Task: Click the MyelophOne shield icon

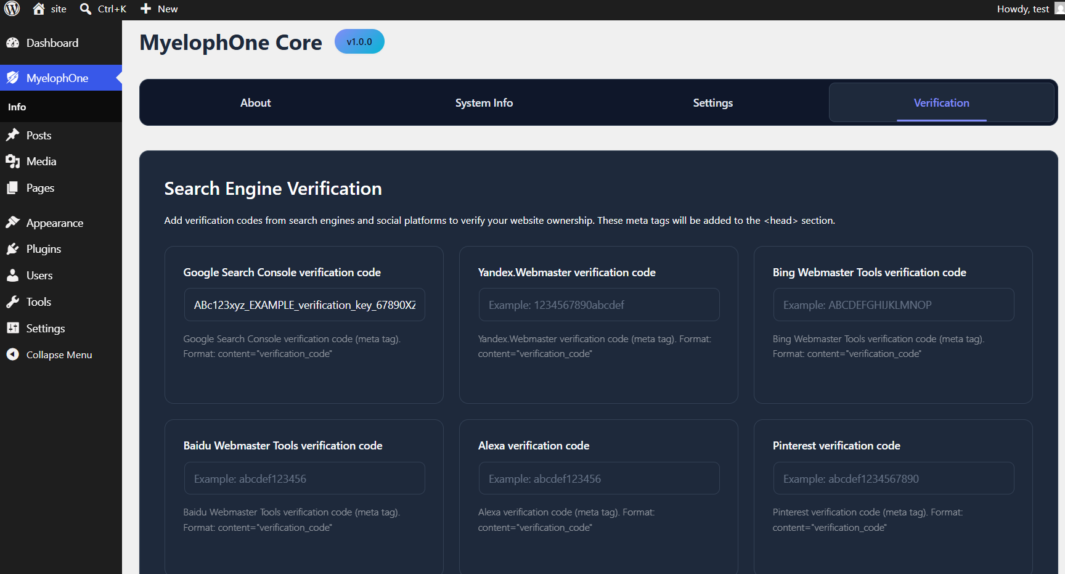Action: coord(13,78)
